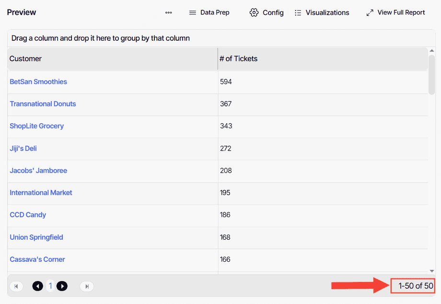Go to the next page
The image size is (441, 304).
pyautogui.click(x=62, y=286)
